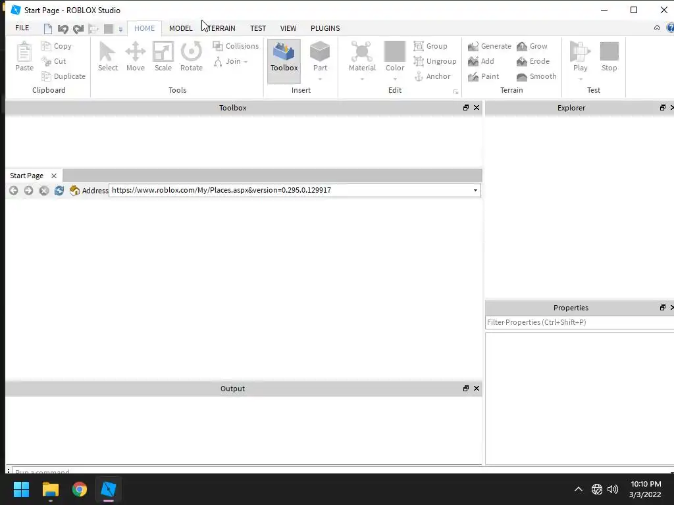The image size is (674, 505).
Task: Undock the Explorer panel
Action: click(662, 108)
